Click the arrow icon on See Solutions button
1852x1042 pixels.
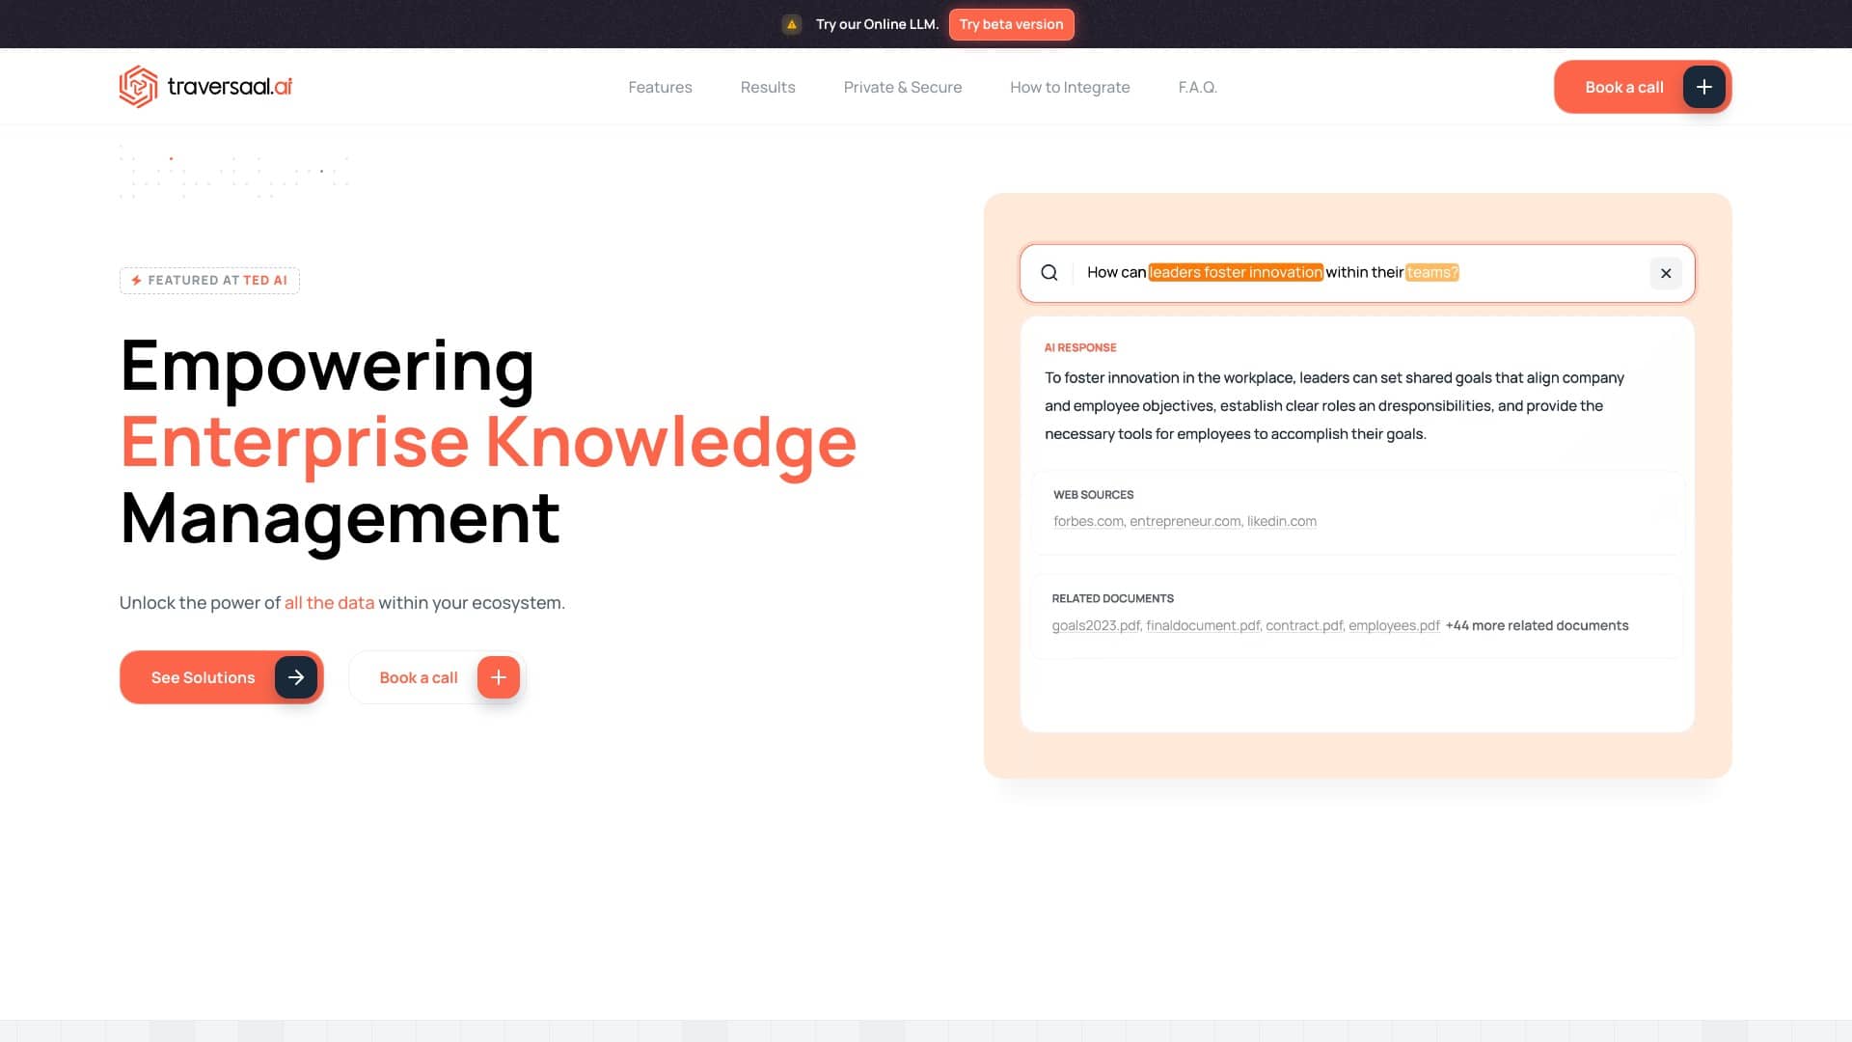[x=295, y=677]
